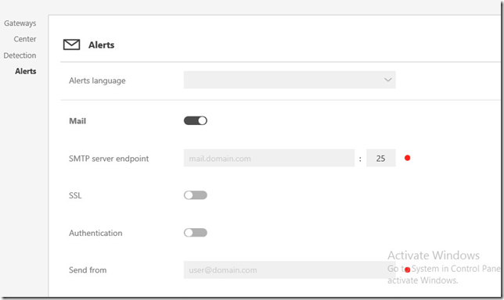504x300 pixels.
Task: Open the Detection settings section
Action: pyautogui.click(x=20, y=55)
